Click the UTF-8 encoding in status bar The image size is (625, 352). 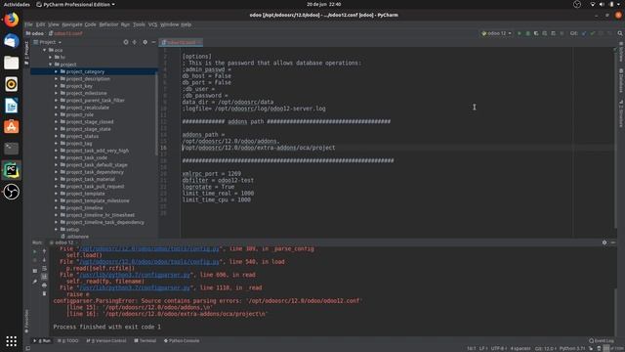pos(498,348)
